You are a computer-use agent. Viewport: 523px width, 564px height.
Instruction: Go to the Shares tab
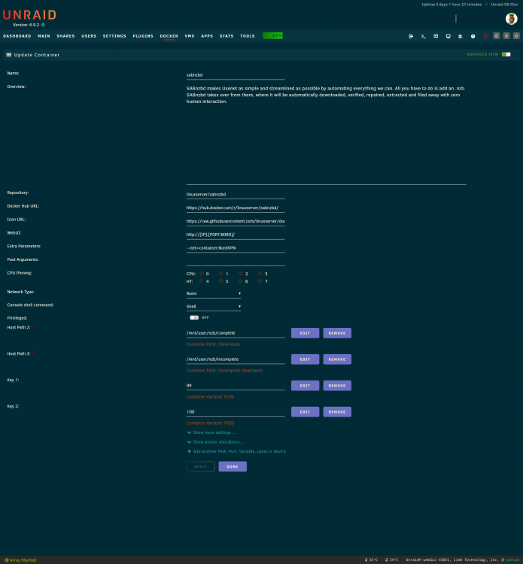[65, 36]
